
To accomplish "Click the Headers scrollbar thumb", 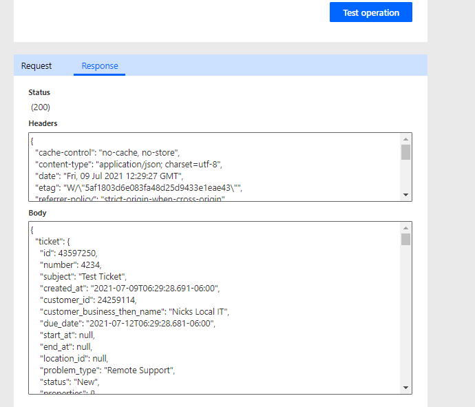I will pos(406,152).
